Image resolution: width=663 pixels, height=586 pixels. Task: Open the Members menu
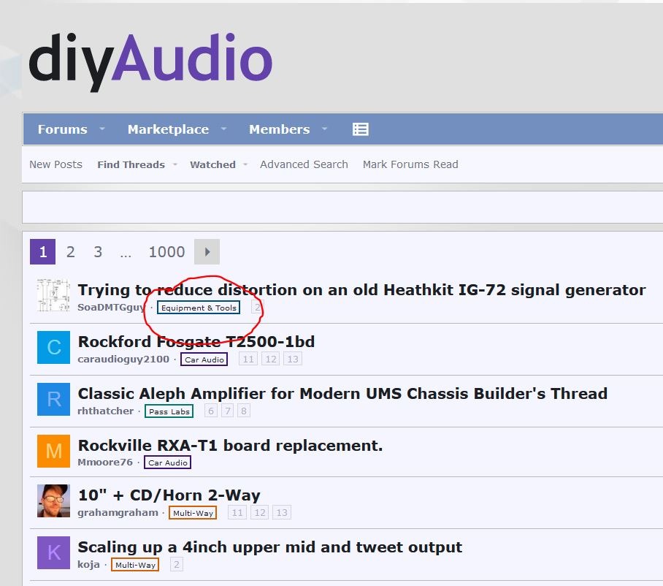point(279,129)
